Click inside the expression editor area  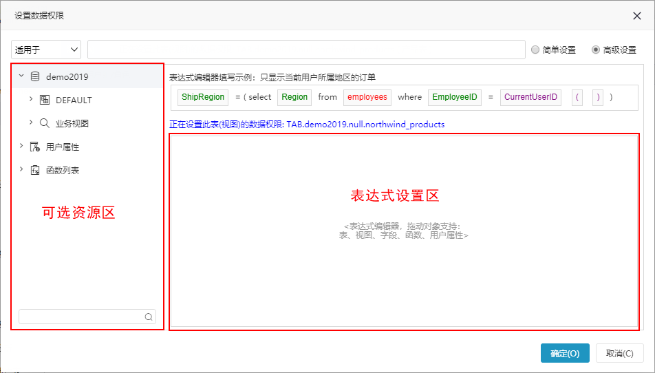[404, 231]
